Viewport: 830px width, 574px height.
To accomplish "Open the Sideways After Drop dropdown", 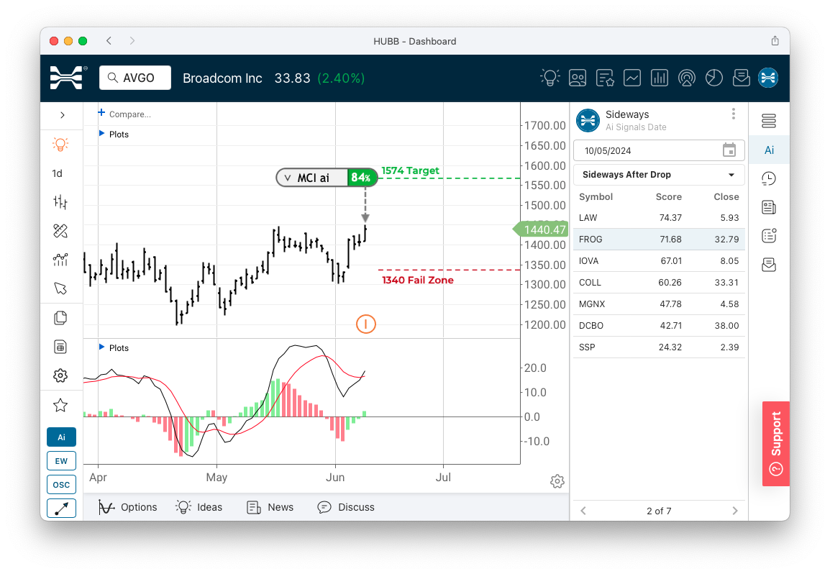I will (x=659, y=175).
